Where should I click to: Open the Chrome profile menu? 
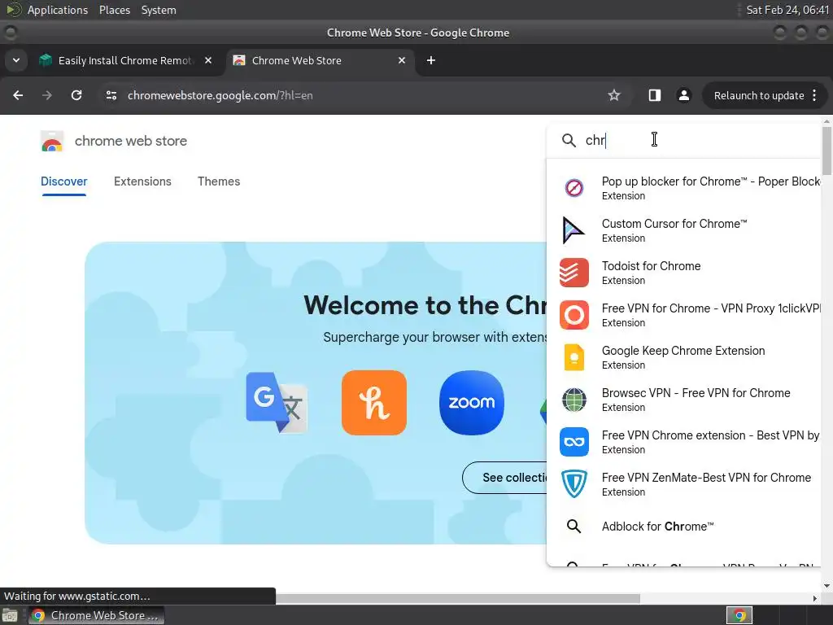click(x=683, y=95)
